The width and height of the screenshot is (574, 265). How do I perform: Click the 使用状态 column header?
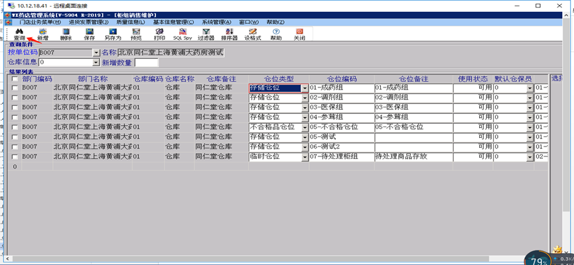click(473, 79)
